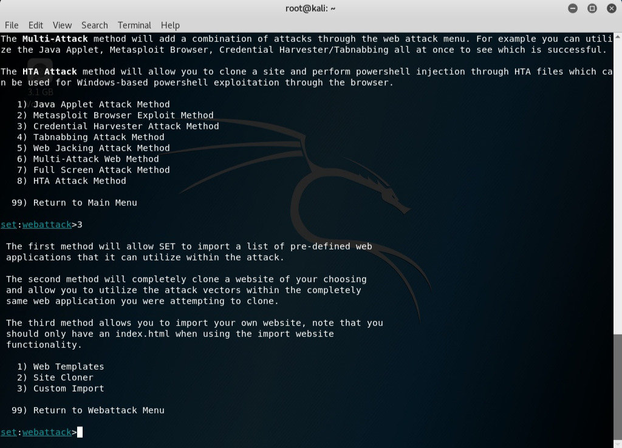The width and height of the screenshot is (622, 448).
Task: Click the terminal vertical scrollbar thumb
Action: (x=618, y=387)
